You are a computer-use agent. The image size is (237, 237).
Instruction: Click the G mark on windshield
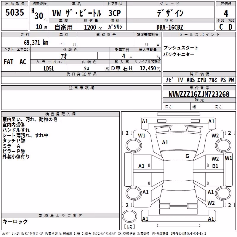tap(187, 156)
